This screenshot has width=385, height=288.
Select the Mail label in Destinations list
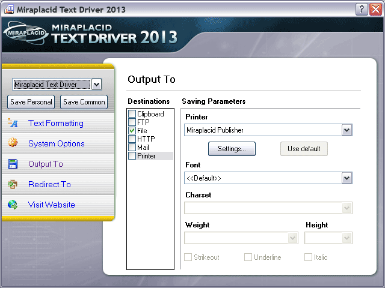(x=143, y=148)
